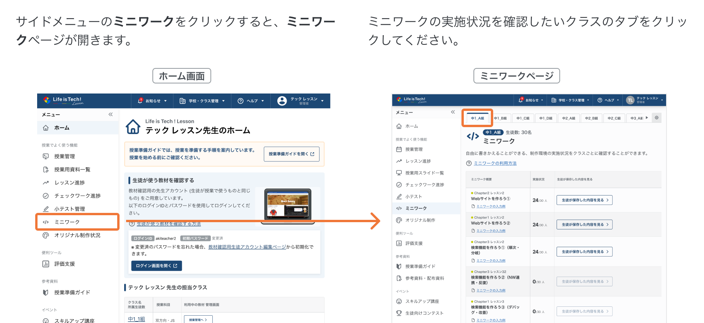The height and width of the screenshot is (323, 704).
Task: Click the オリジナル制作 palette icon in the ミニワーク page sidebar
Action: 399,220
